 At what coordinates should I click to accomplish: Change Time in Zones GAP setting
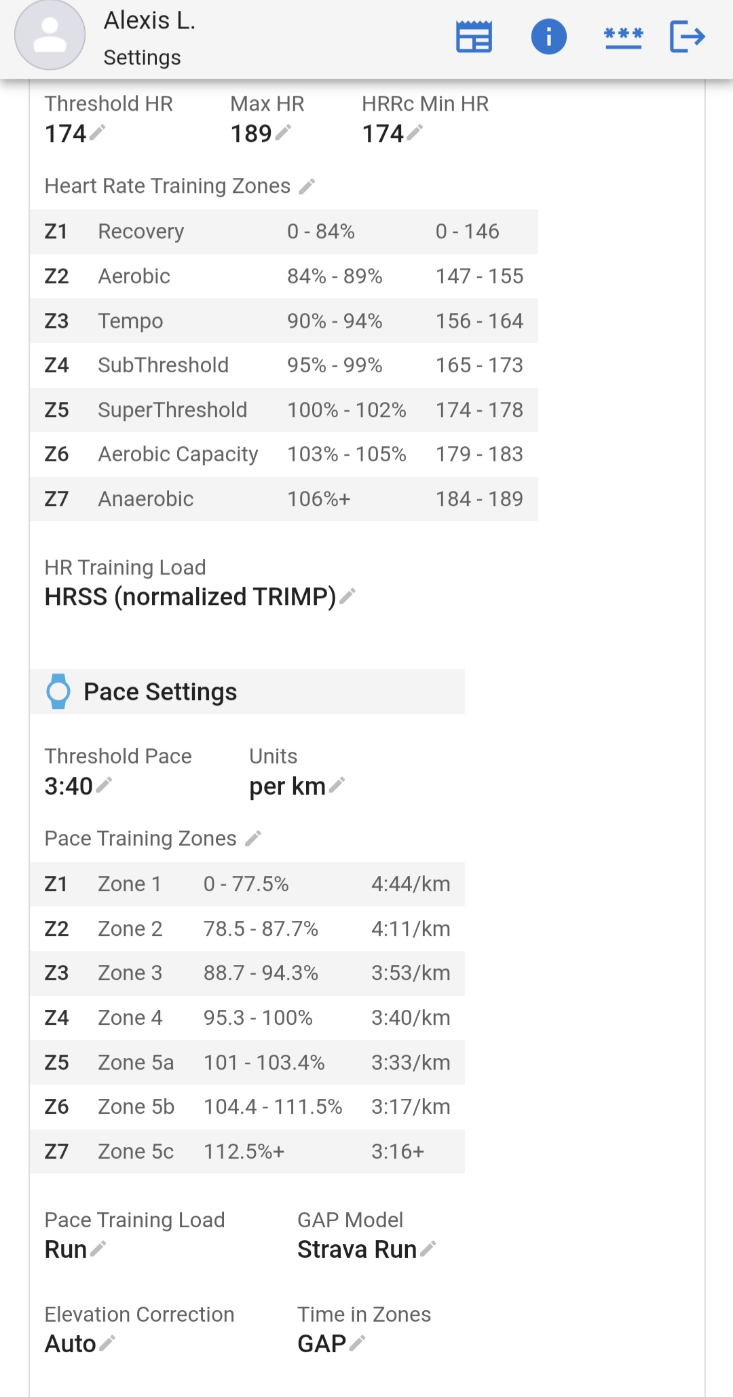coord(358,1343)
